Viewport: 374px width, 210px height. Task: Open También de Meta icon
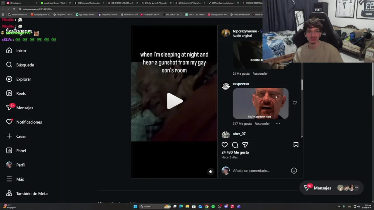tap(9, 193)
